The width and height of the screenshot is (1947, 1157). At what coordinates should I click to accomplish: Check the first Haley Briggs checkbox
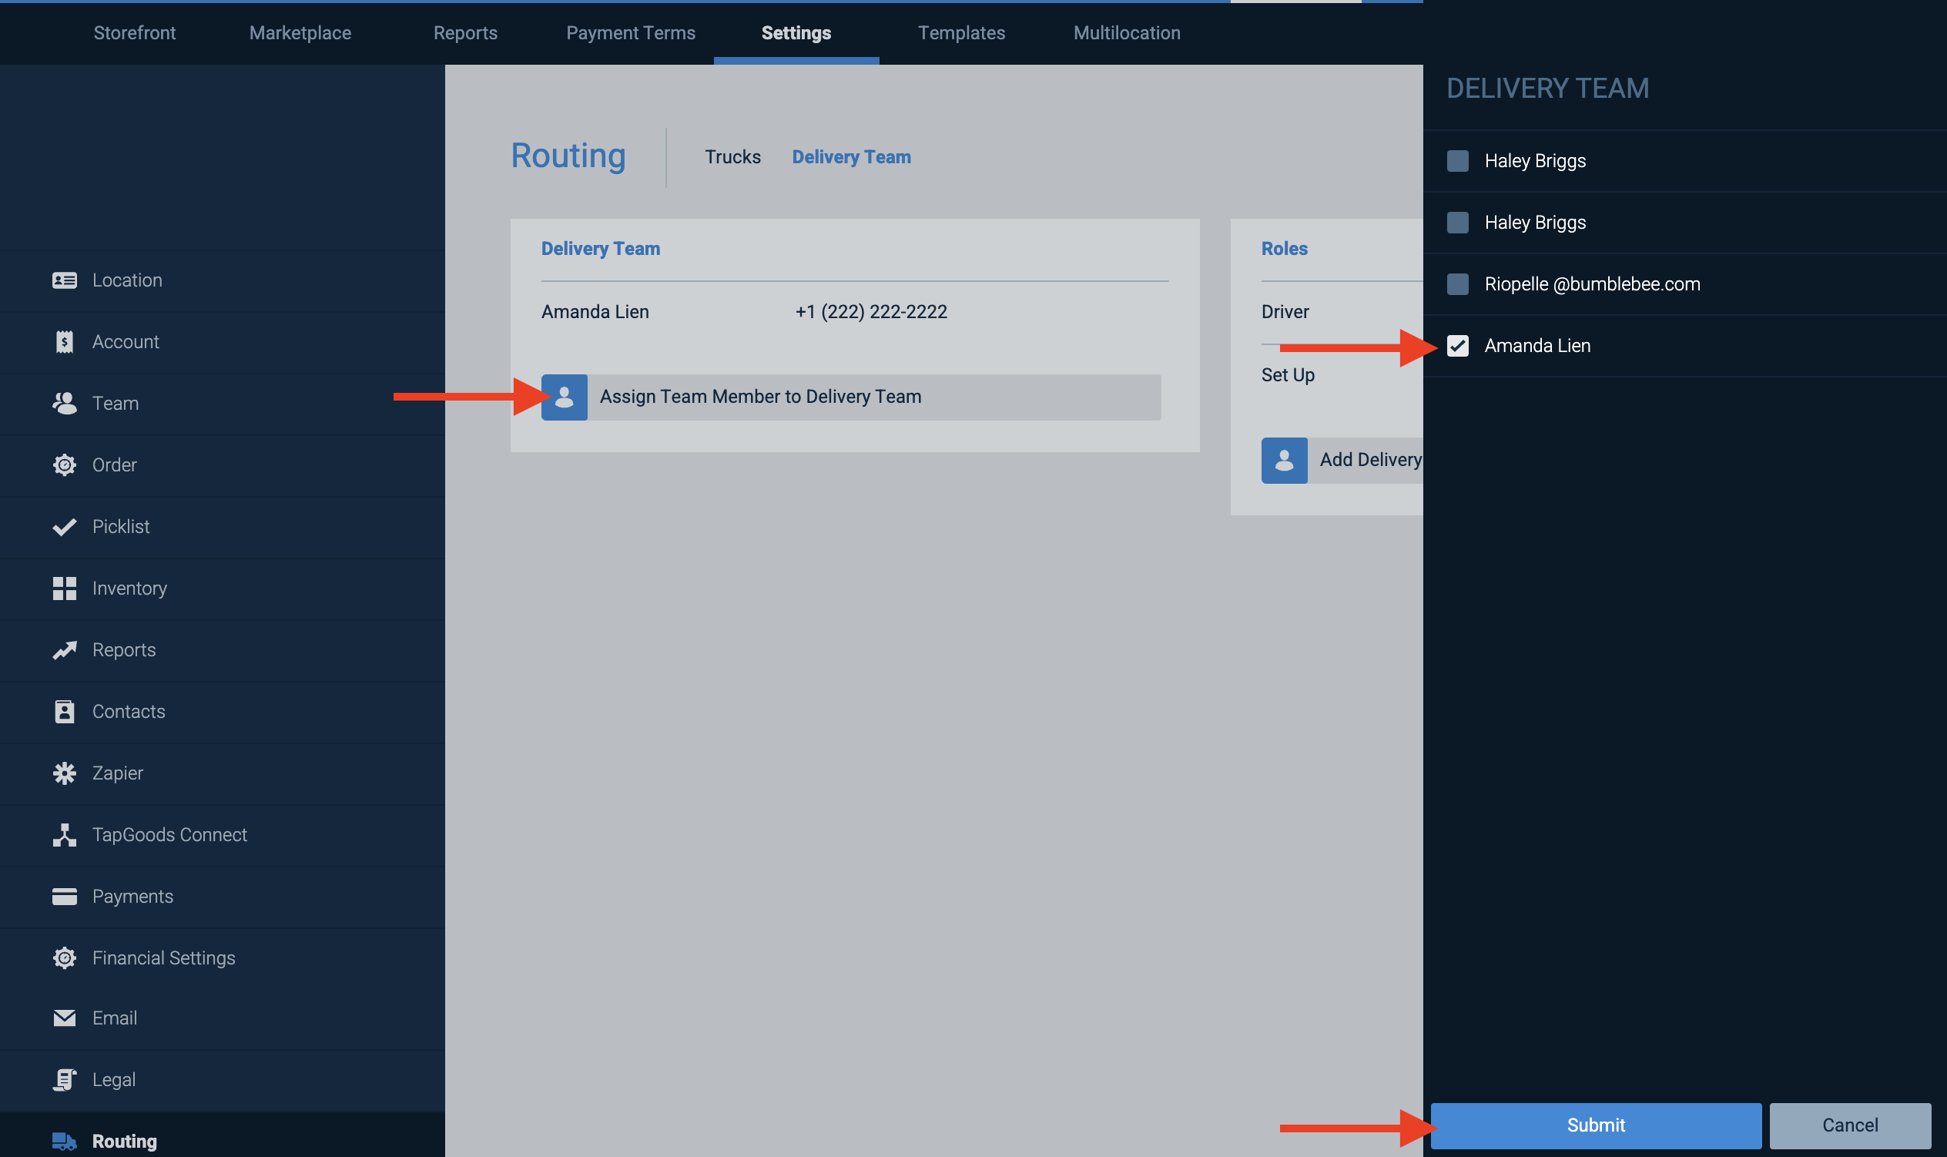(x=1457, y=162)
